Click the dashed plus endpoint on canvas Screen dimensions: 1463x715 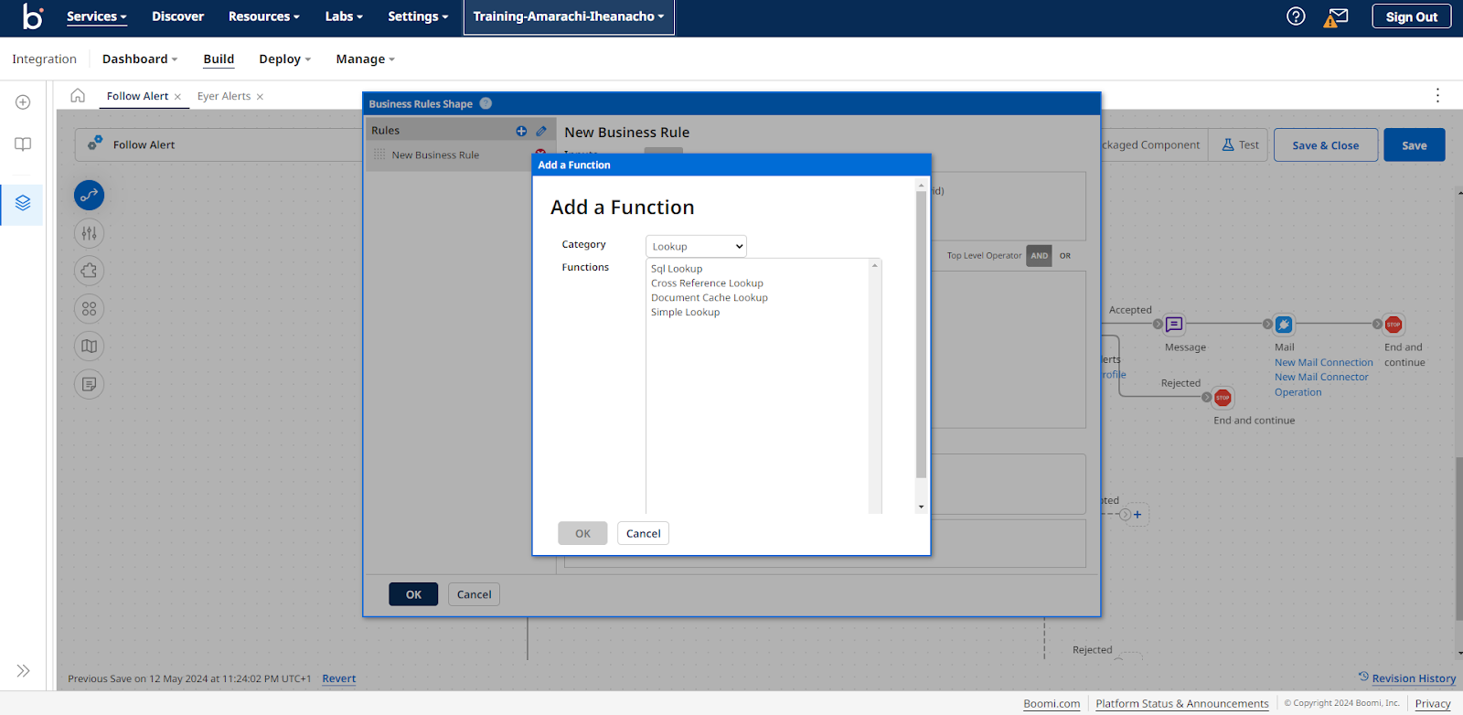[1137, 515]
